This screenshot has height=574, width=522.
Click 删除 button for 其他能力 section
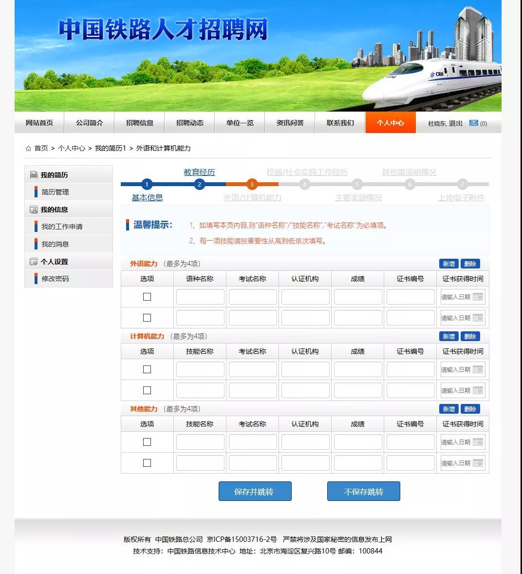coord(470,409)
